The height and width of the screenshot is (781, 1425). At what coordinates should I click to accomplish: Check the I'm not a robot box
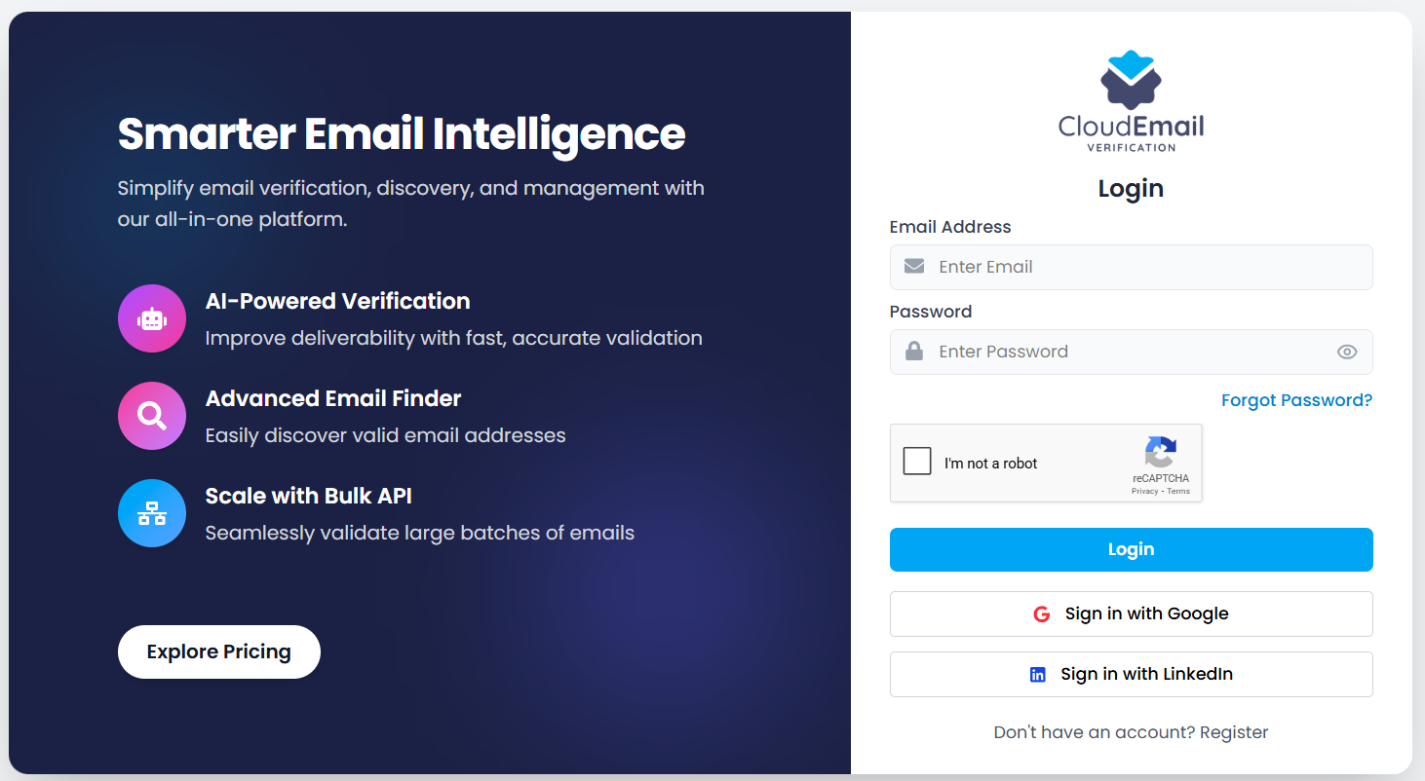[x=916, y=461]
